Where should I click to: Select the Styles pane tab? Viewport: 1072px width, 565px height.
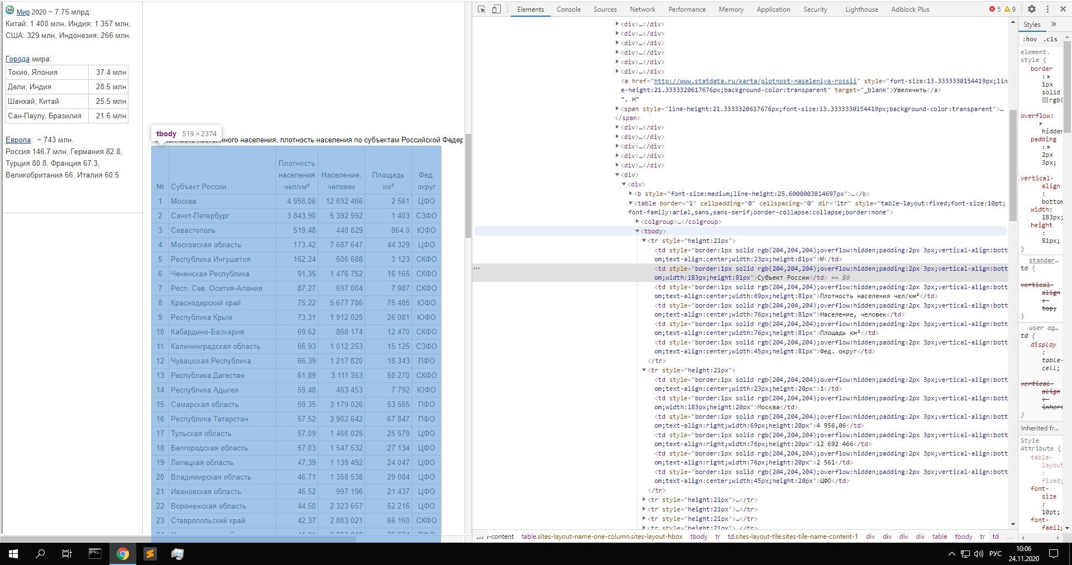coord(1032,25)
